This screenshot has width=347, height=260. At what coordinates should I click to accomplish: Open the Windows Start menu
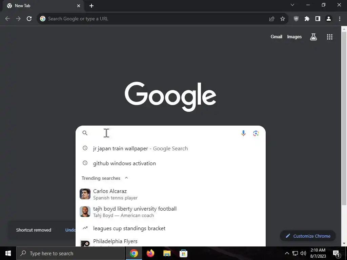pyautogui.click(x=8, y=253)
